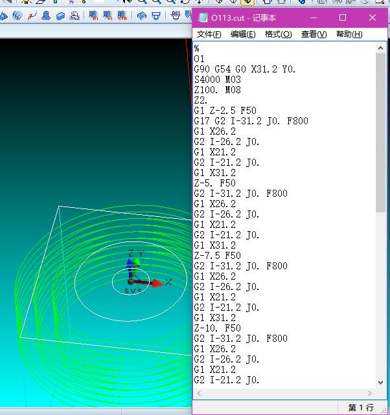Maximize the O113.cut Notepad window
This screenshot has width=390, height=415.
[x=343, y=17]
